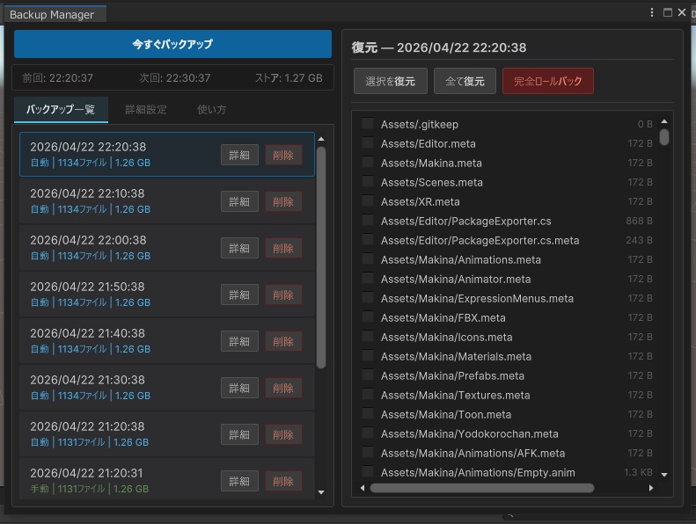Check the Assets/Makina.meta checkbox
This screenshot has width=696, height=524.
(x=368, y=162)
